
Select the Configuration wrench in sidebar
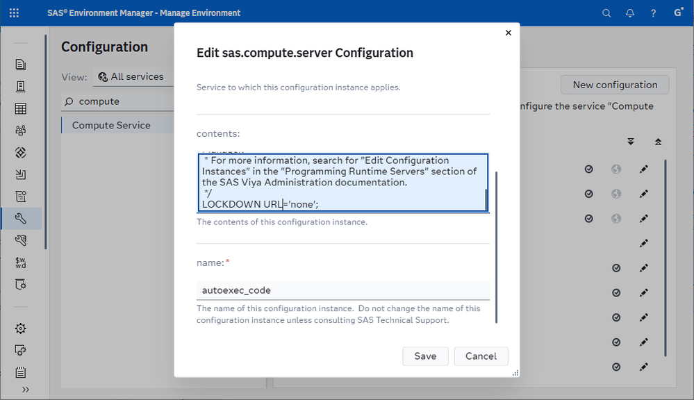20,218
